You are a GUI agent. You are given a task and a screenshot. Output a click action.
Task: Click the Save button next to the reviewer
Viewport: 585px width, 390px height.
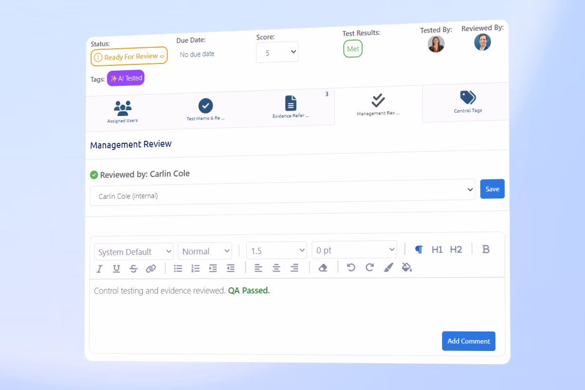(x=492, y=189)
